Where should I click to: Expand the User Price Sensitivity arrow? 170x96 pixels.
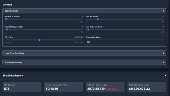[x=163, y=53]
